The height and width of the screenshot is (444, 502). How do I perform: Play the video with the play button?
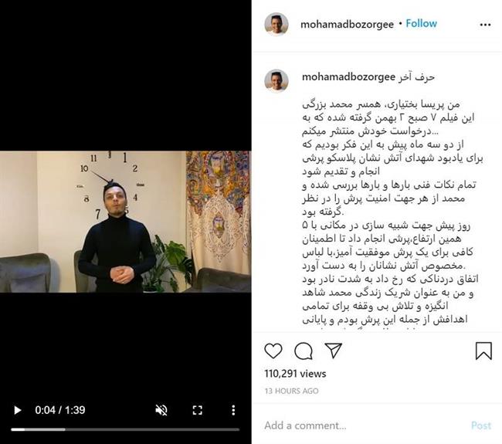click(18, 410)
